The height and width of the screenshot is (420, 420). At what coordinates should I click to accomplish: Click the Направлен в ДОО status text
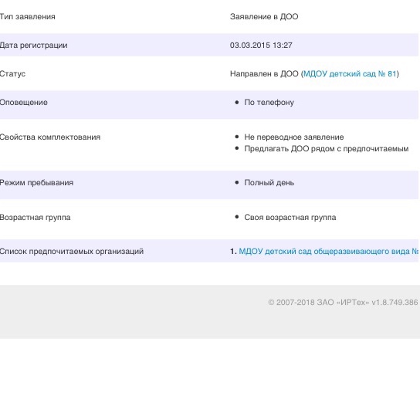264,73
